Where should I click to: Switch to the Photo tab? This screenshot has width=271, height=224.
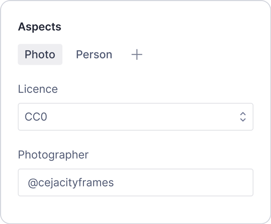[40, 55]
